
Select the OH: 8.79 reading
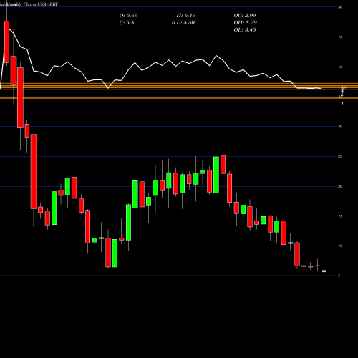coord(245,23)
